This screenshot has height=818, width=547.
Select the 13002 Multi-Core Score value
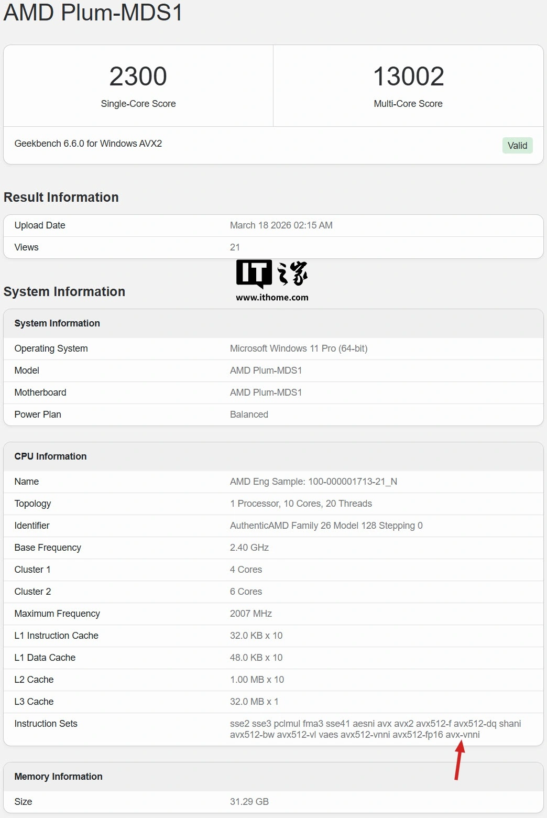[408, 77]
